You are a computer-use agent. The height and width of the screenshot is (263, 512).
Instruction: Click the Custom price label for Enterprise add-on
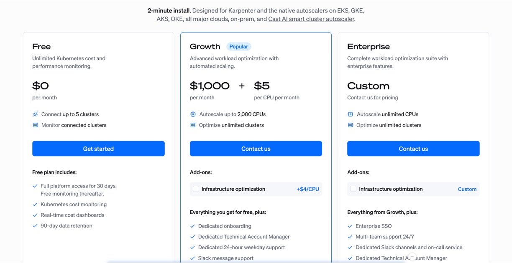pyautogui.click(x=467, y=189)
